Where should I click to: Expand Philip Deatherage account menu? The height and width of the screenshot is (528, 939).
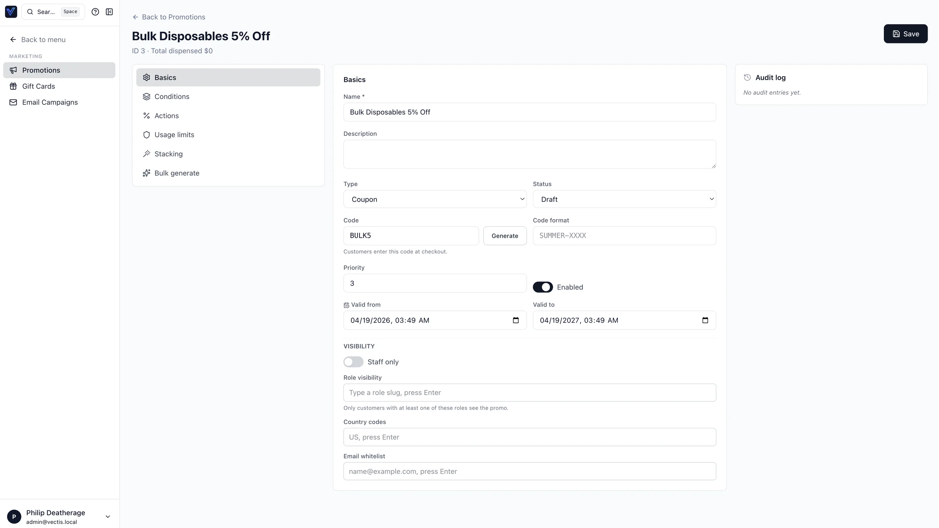click(108, 517)
